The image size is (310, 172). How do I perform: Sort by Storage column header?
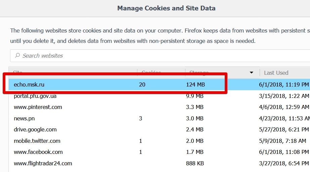(222, 73)
